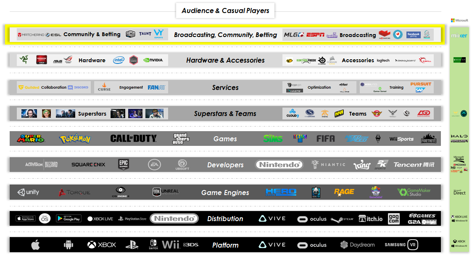This screenshot has height=256, width=472.
Task: Click the Torque engine logo
Action: click(x=74, y=192)
